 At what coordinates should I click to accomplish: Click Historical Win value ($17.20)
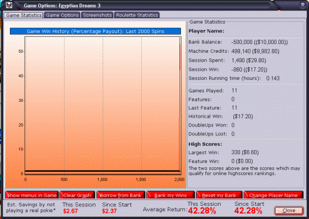point(243,117)
